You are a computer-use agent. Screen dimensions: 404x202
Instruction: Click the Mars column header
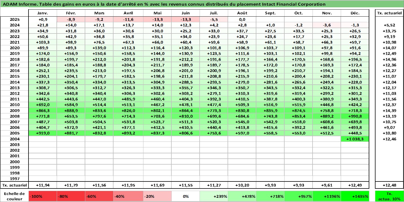point(99,13)
